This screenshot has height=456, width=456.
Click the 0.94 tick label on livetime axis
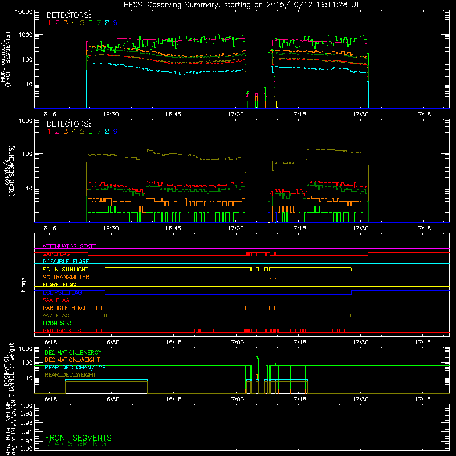[x=27, y=432]
